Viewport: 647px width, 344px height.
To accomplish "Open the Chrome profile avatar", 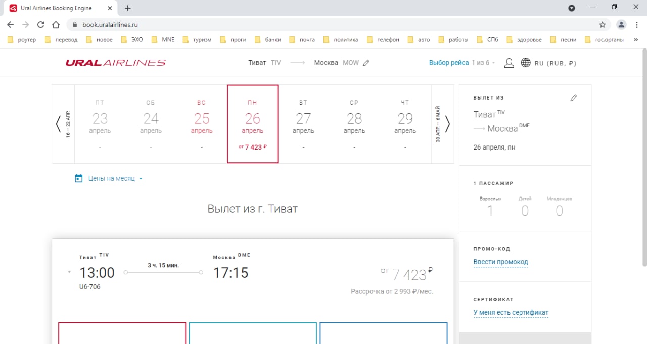I will click(621, 24).
